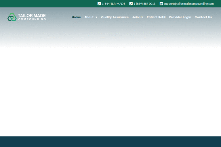221x147 pixels.
Task: Open the Patient Refill page
Action: (156, 17)
